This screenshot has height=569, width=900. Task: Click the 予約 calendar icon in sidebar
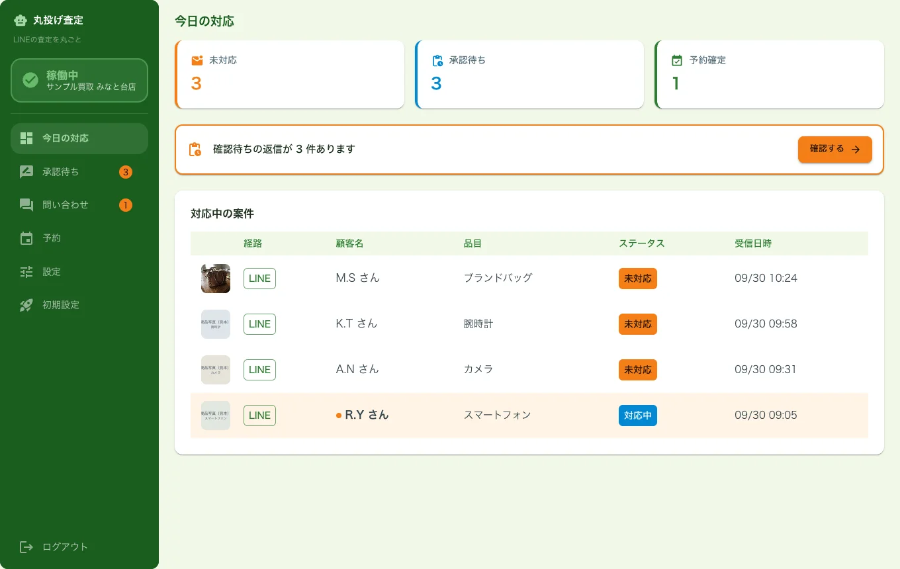(26, 238)
